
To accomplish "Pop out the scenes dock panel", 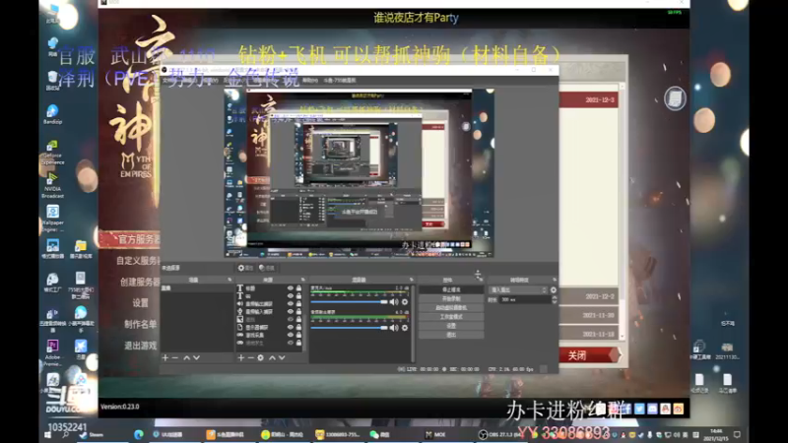I will [230, 280].
